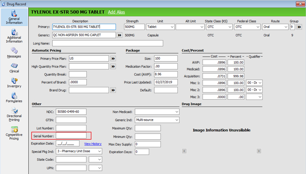The height and width of the screenshot is (174, 306).
Task: Open the Clinical section
Action: pos(14,68)
